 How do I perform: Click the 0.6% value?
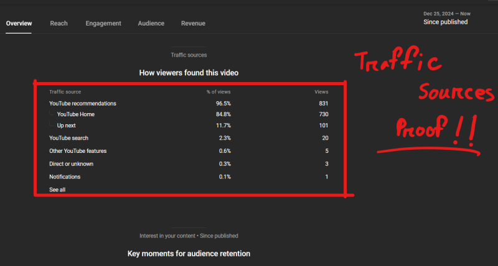[225, 151]
